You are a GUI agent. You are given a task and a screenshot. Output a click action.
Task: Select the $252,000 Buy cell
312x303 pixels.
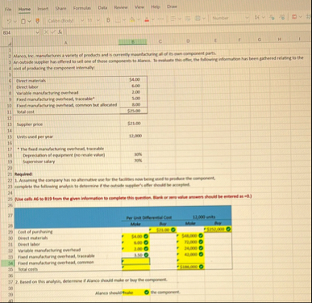coord(218,229)
